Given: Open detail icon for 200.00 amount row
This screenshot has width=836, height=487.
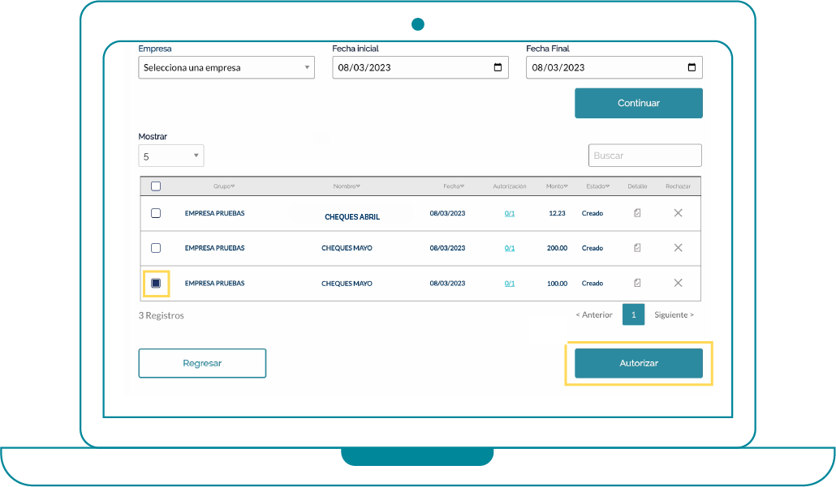Looking at the screenshot, I should 637,248.
